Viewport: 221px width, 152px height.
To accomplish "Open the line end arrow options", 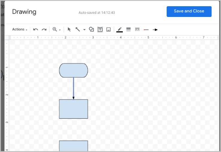I will 155,29.
